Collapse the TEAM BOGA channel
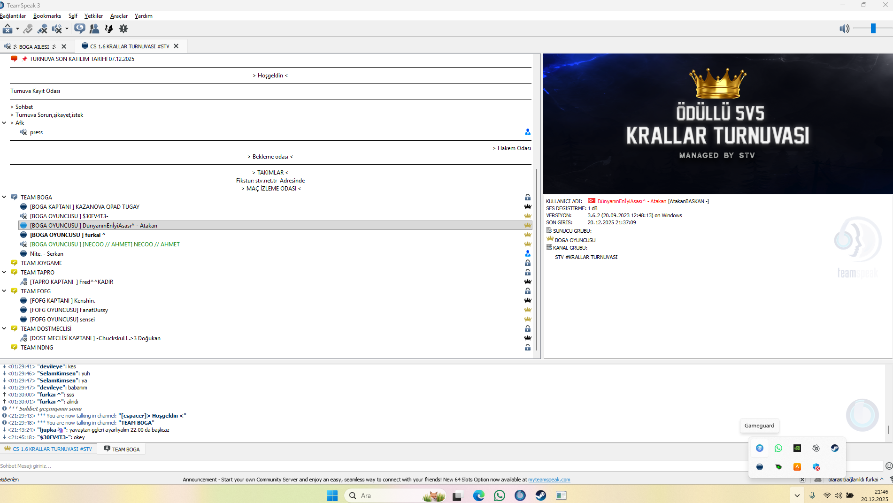Screen dimensions: 893x503 coord(4,197)
